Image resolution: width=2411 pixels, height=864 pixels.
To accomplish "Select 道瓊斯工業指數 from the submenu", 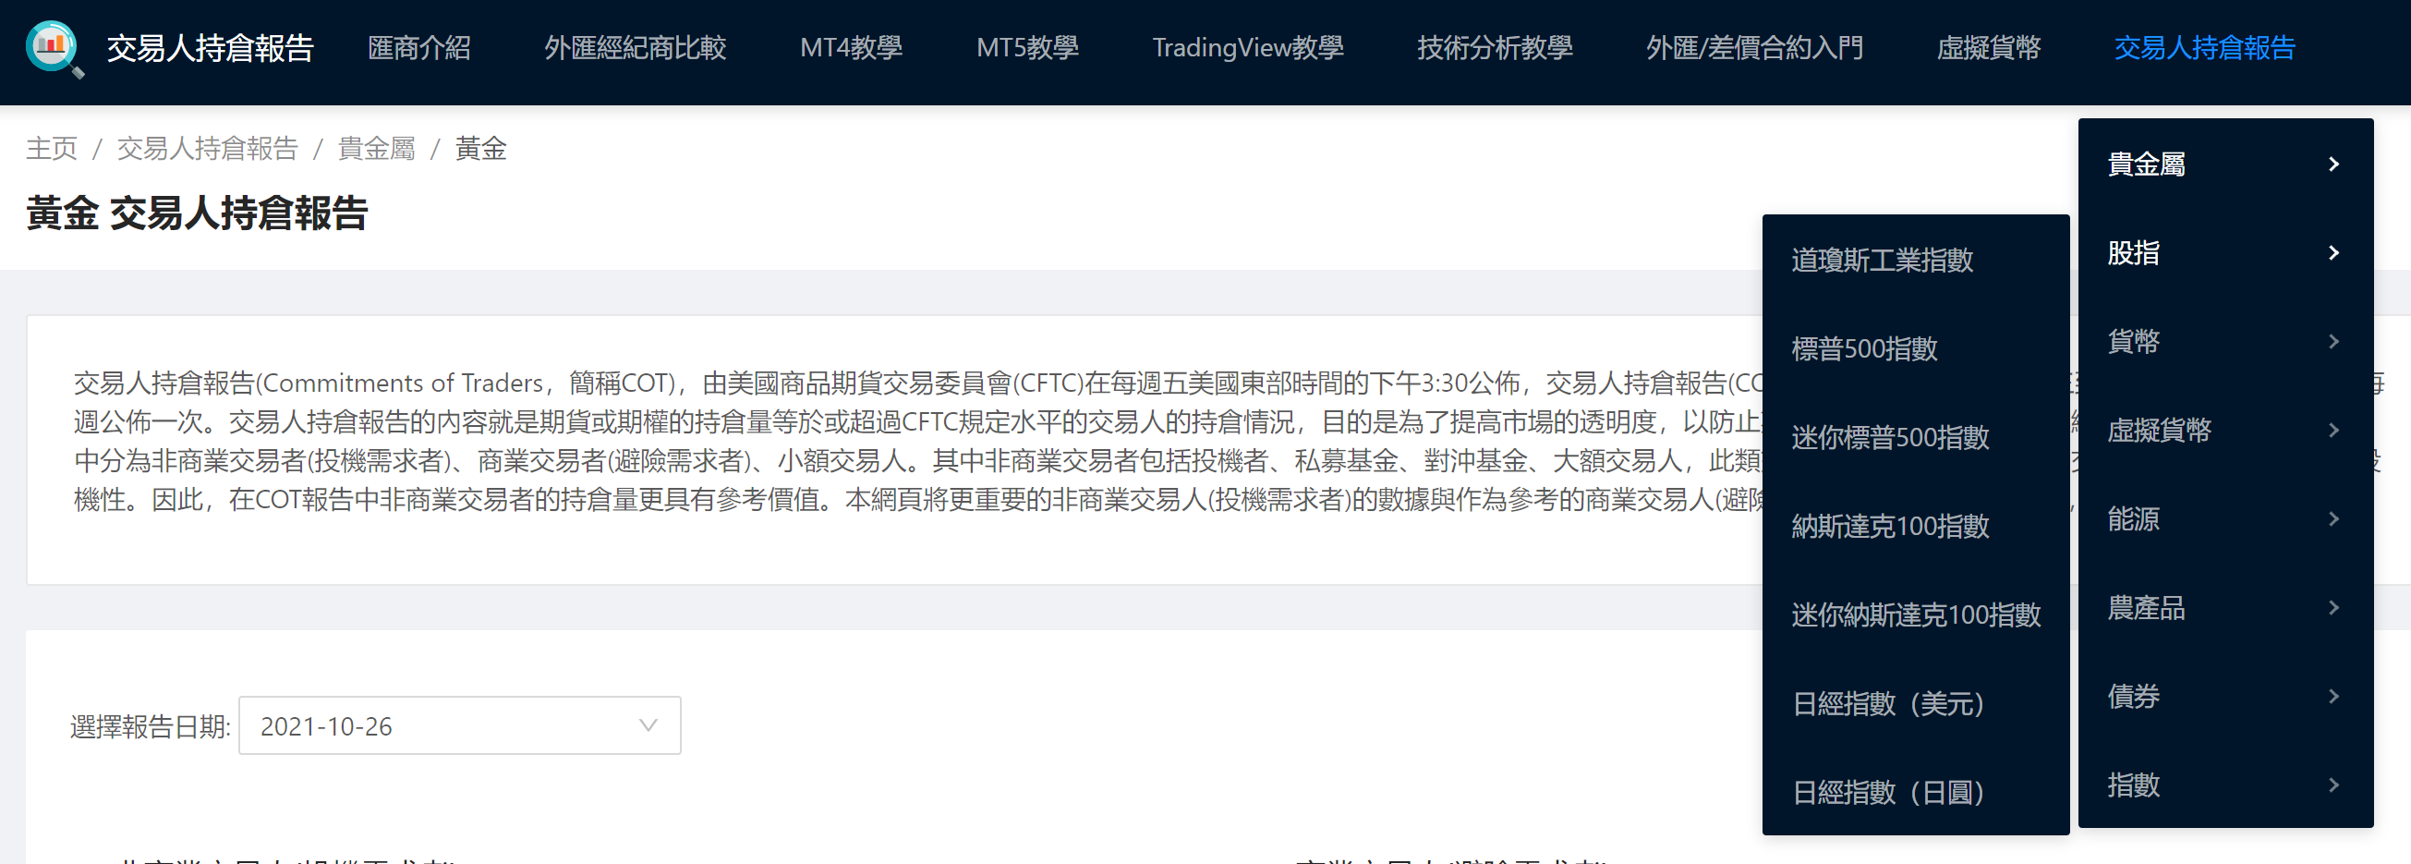I will coord(1915,260).
